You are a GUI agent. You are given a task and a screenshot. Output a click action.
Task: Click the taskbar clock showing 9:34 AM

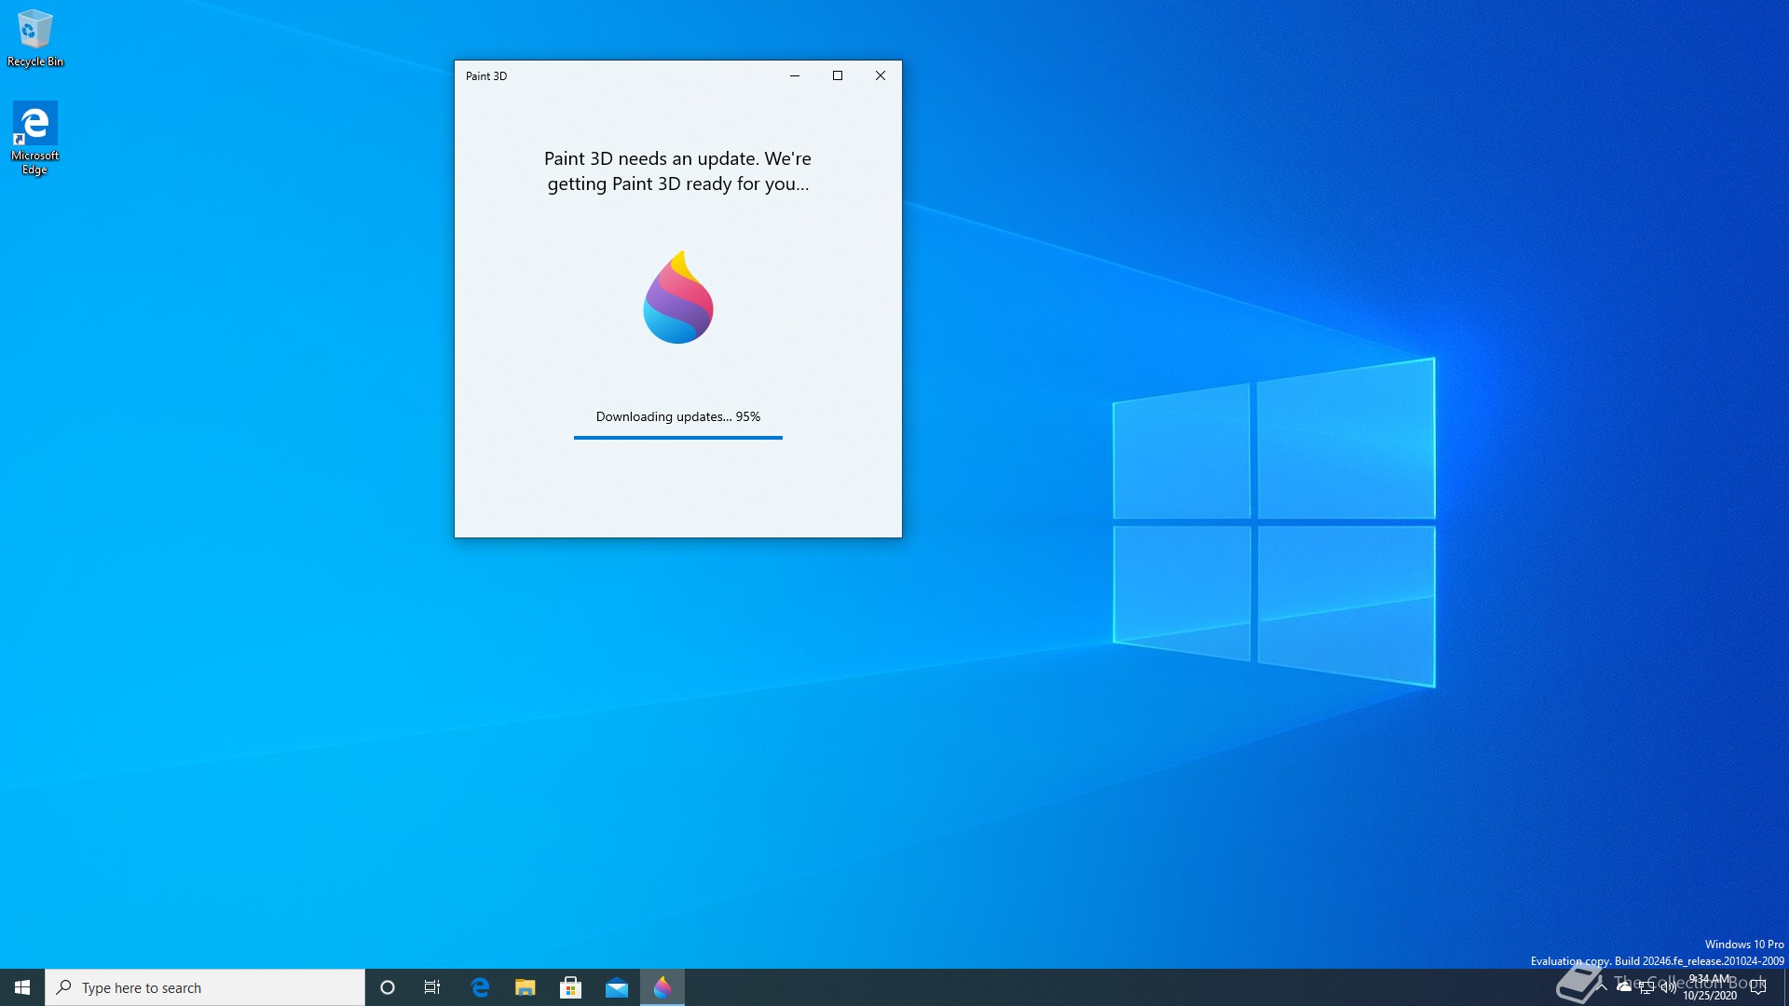tap(1710, 987)
